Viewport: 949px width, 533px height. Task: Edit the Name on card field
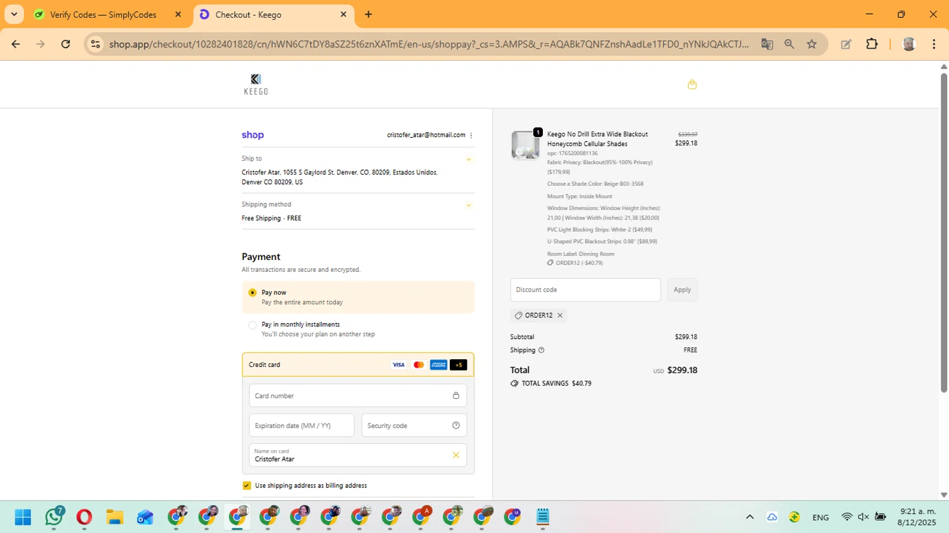(358, 455)
